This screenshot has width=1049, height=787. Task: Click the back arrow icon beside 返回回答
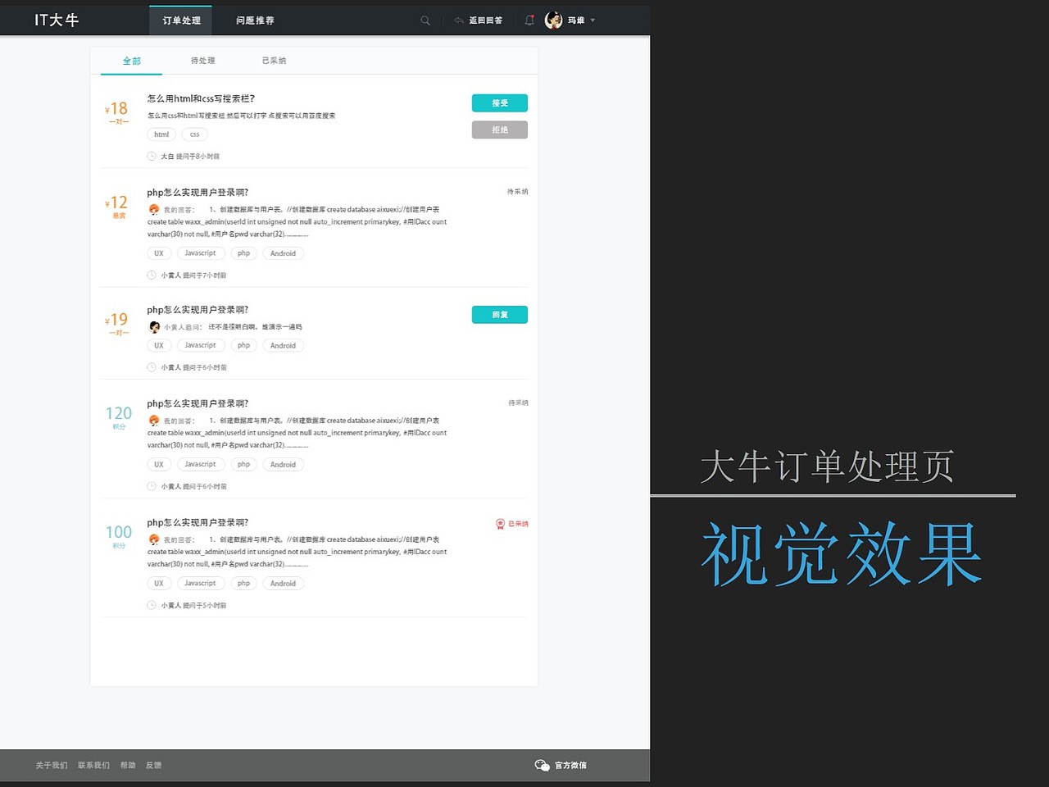(x=460, y=20)
